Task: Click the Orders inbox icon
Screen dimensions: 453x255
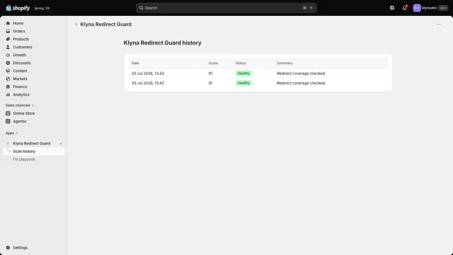Action: (8, 31)
